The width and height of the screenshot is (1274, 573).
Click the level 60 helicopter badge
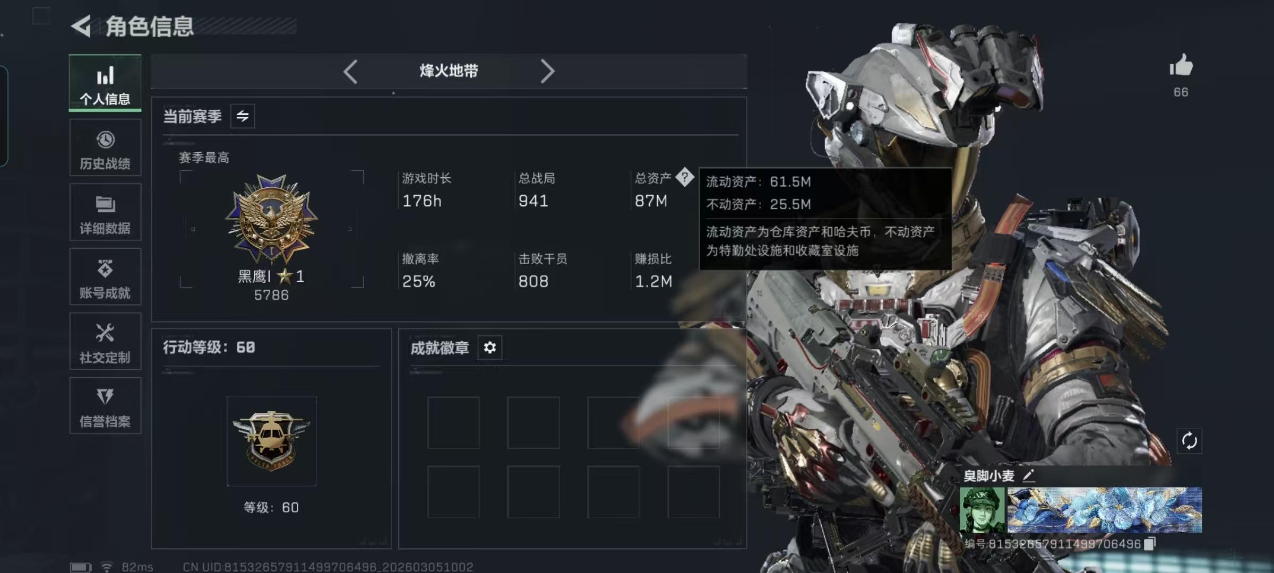[272, 441]
